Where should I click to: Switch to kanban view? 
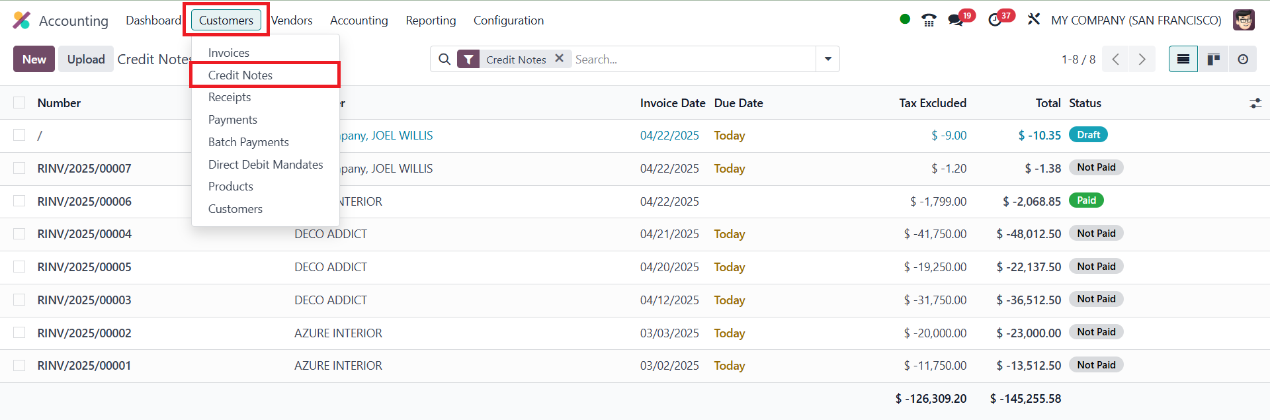1213,60
